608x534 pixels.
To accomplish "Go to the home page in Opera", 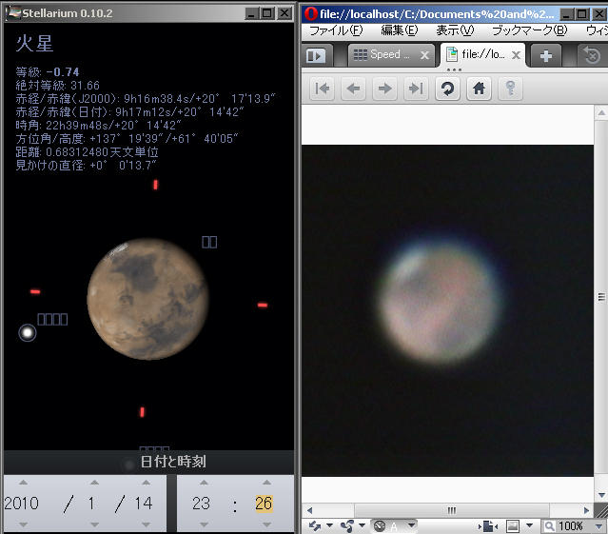I will (480, 89).
